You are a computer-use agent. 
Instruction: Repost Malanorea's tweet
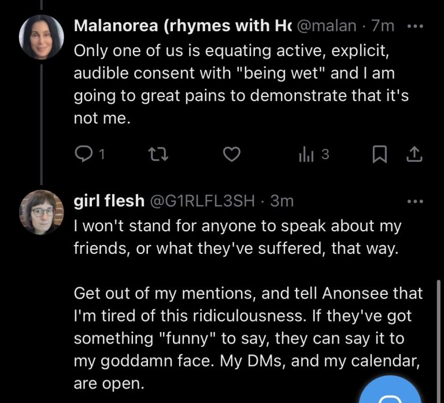coord(157,154)
